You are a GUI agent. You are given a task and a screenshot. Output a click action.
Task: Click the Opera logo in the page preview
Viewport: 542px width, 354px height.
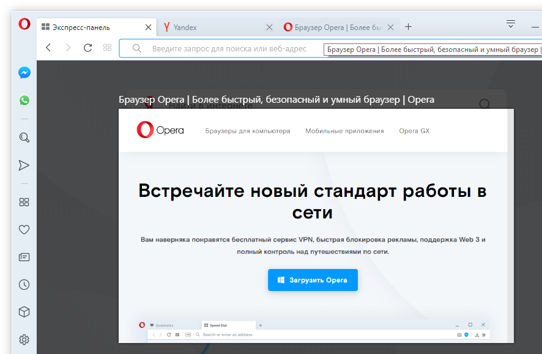(x=160, y=130)
